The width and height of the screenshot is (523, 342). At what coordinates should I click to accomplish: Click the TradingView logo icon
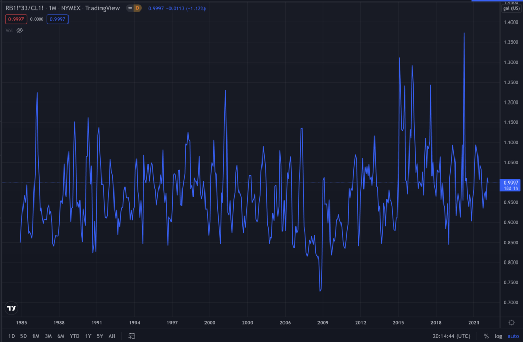click(12, 308)
